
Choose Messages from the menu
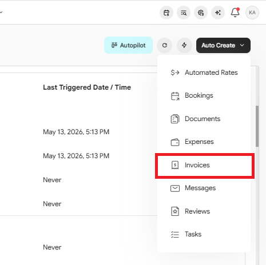click(204, 188)
